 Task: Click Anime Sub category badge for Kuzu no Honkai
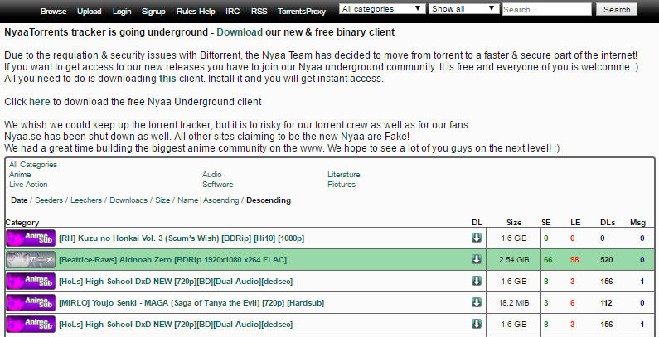[31, 238]
